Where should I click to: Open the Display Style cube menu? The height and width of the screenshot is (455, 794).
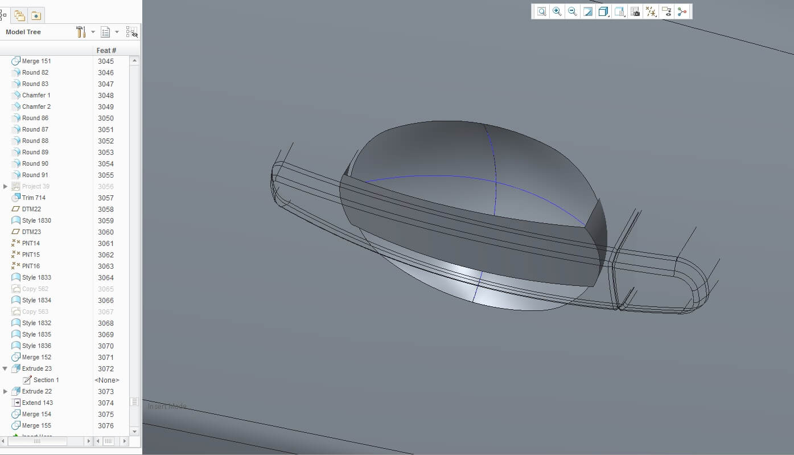[604, 11]
